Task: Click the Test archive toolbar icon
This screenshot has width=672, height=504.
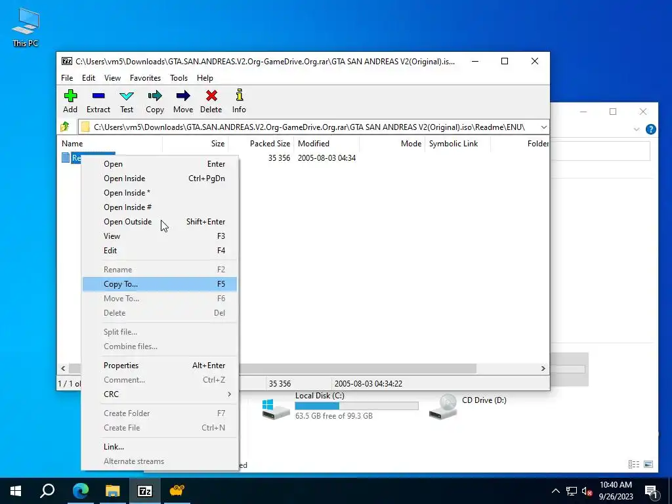Action: [x=127, y=96]
